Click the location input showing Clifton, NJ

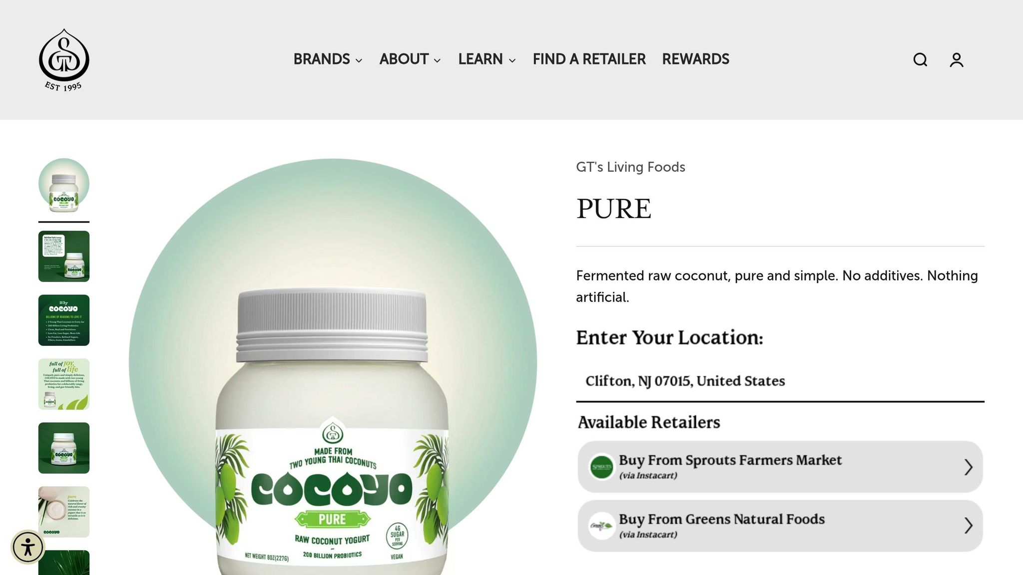coord(780,381)
